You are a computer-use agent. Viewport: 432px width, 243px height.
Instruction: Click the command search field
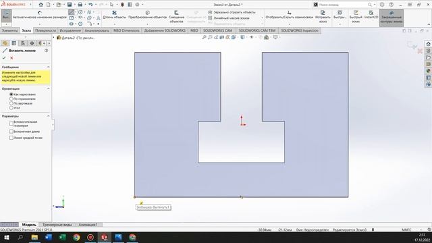pos(343,5)
